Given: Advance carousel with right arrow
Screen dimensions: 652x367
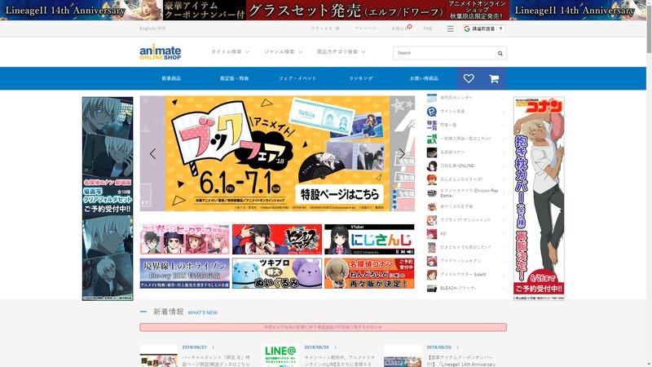Looking at the screenshot, I should pos(402,153).
